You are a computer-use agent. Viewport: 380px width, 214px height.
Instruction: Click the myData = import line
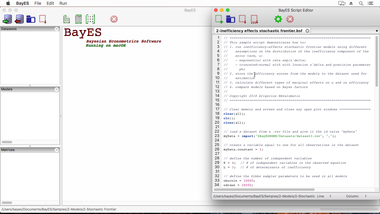click(280, 136)
